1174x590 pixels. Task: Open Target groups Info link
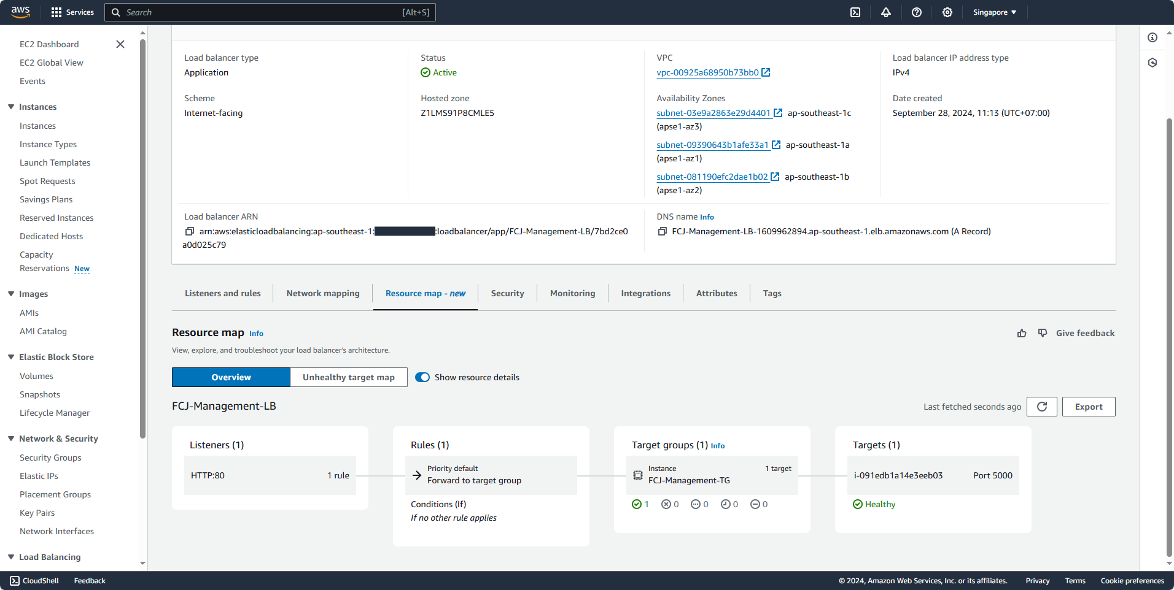point(718,446)
